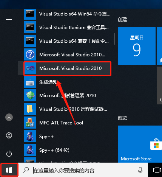
Task: Click the microphone icon in search box
Action: 140,170
